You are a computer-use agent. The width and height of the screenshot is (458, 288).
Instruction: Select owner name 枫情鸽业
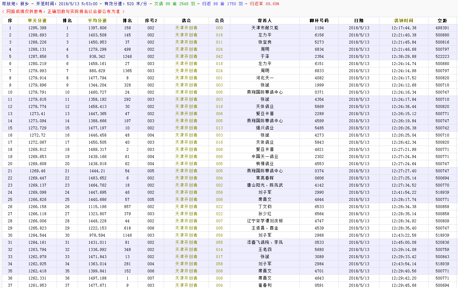point(265,164)
